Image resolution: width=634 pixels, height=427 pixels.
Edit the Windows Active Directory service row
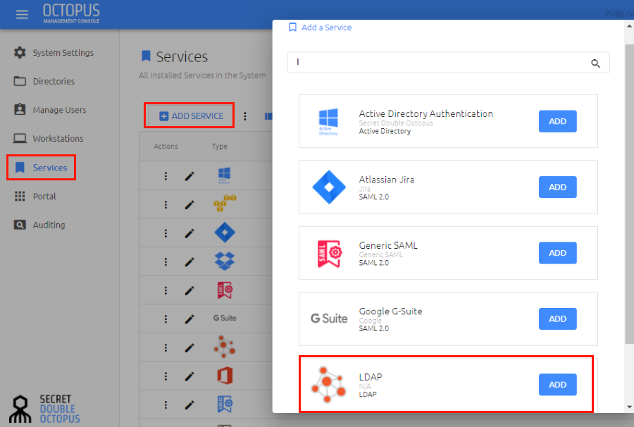189,176
